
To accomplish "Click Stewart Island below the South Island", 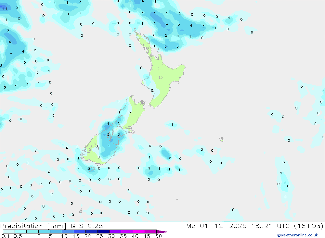I will tap(92, 169).
